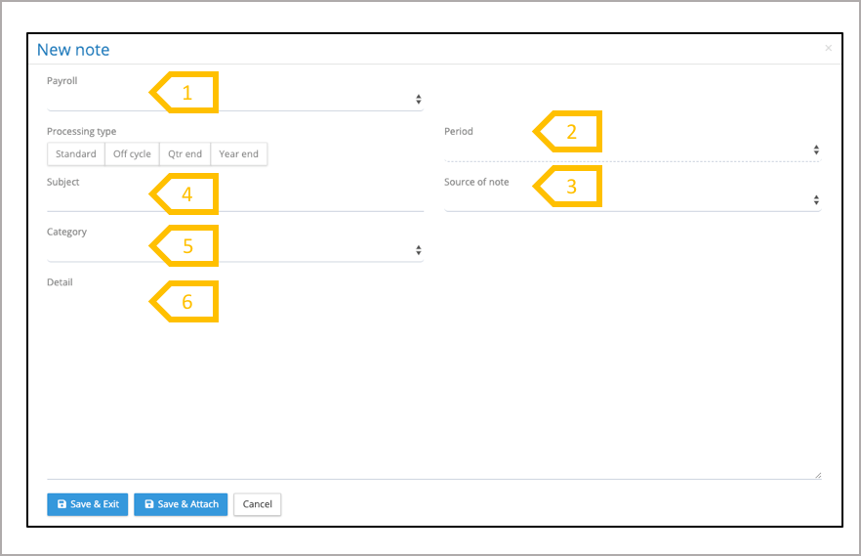The width and height of the screenshot is (861, 556).
Task: Click the Source of note dropdown arrows
Action: point(816,200)
